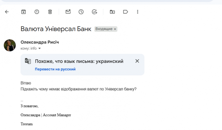Dismiss the translation suggestion banner
Screen dimensions: 222x130
tap(137, 61)
